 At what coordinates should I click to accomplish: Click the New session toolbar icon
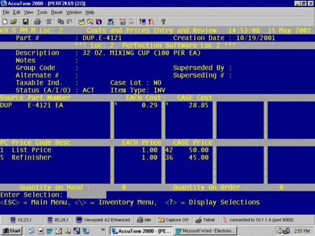(x=5, y=22)
